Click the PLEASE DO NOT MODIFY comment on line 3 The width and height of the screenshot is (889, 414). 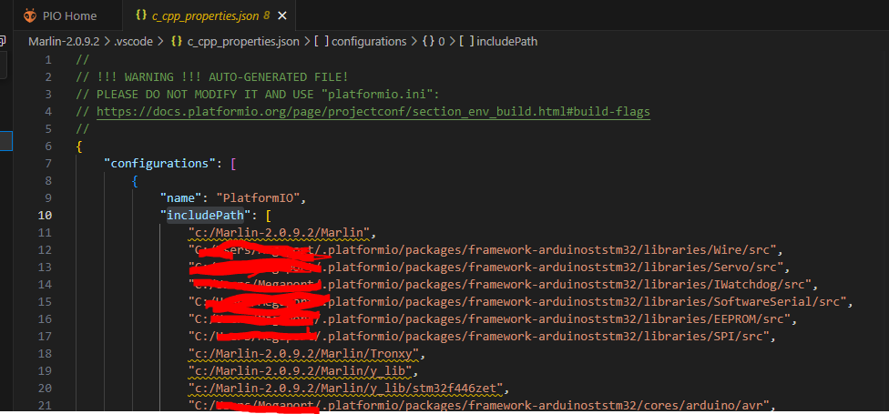click(x=258, y=94)
